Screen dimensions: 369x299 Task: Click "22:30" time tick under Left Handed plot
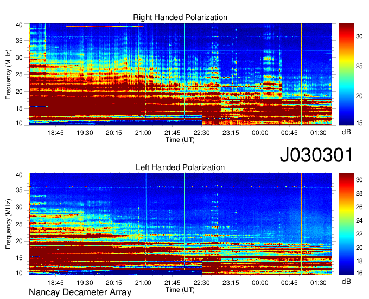202,283
